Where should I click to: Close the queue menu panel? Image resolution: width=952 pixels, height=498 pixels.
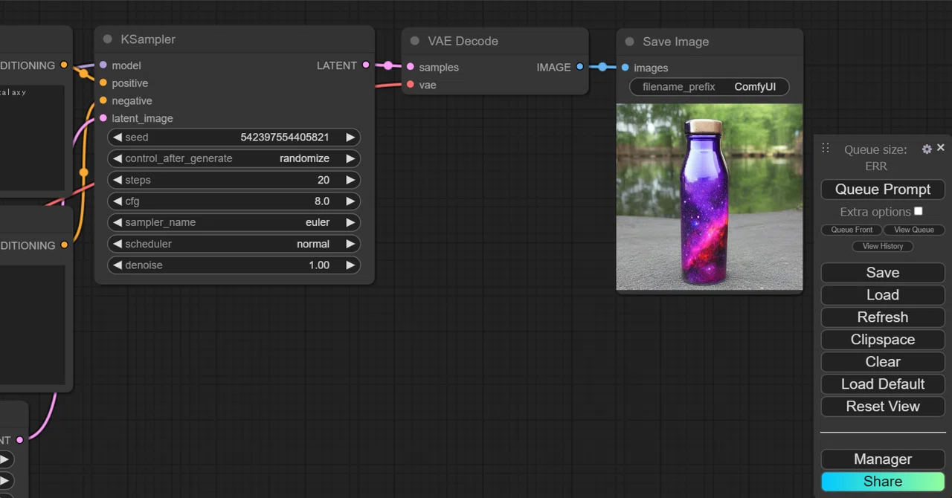point(941,148)
